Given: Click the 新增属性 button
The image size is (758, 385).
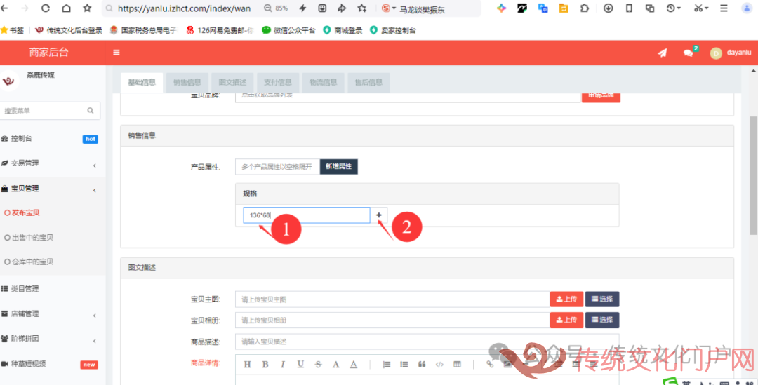Looking at the screenshot, I should pyautogui.click(x=338, y=167).
